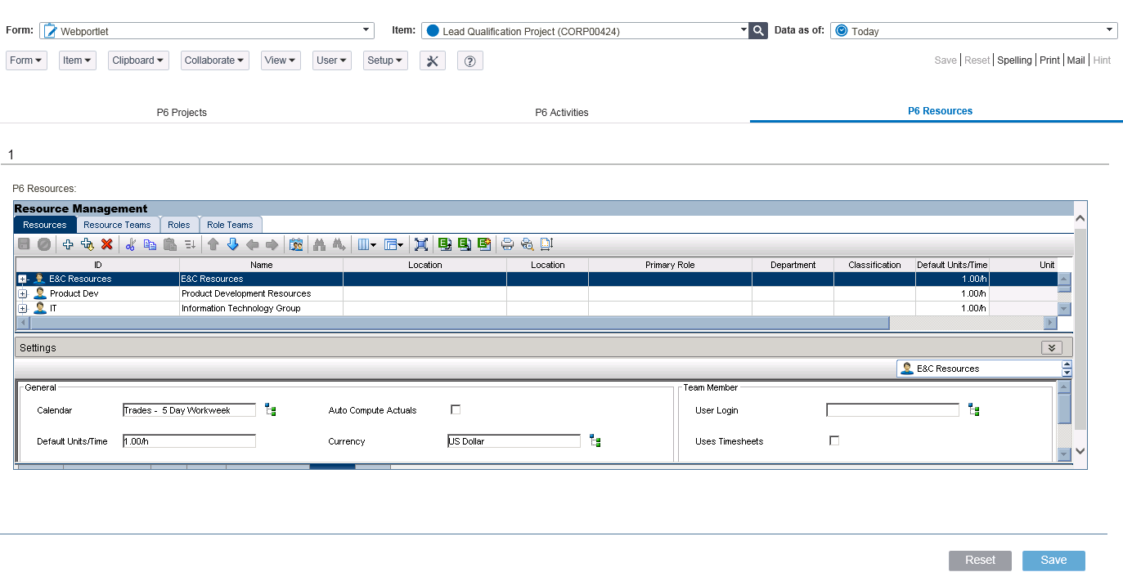
Task: Toggle full screen grid icon
Action: pos(421,244)
